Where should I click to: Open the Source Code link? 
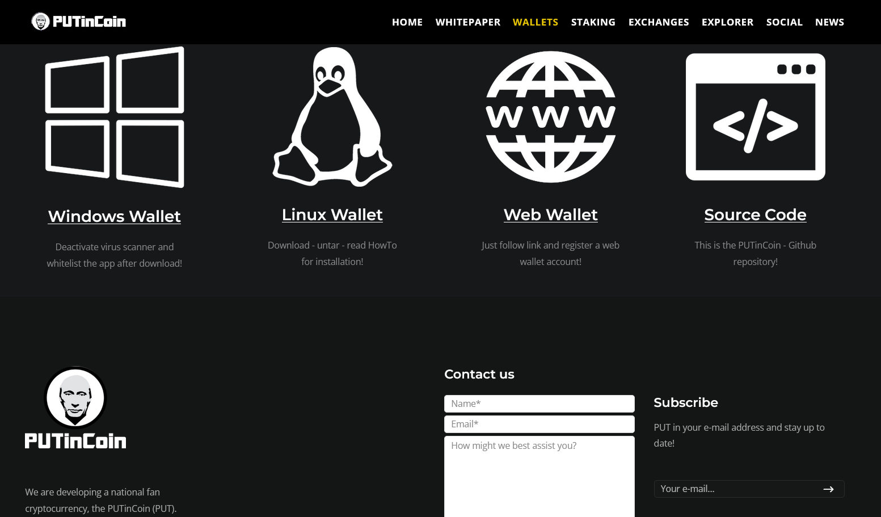pyautogui.click(x=756, y=215)
